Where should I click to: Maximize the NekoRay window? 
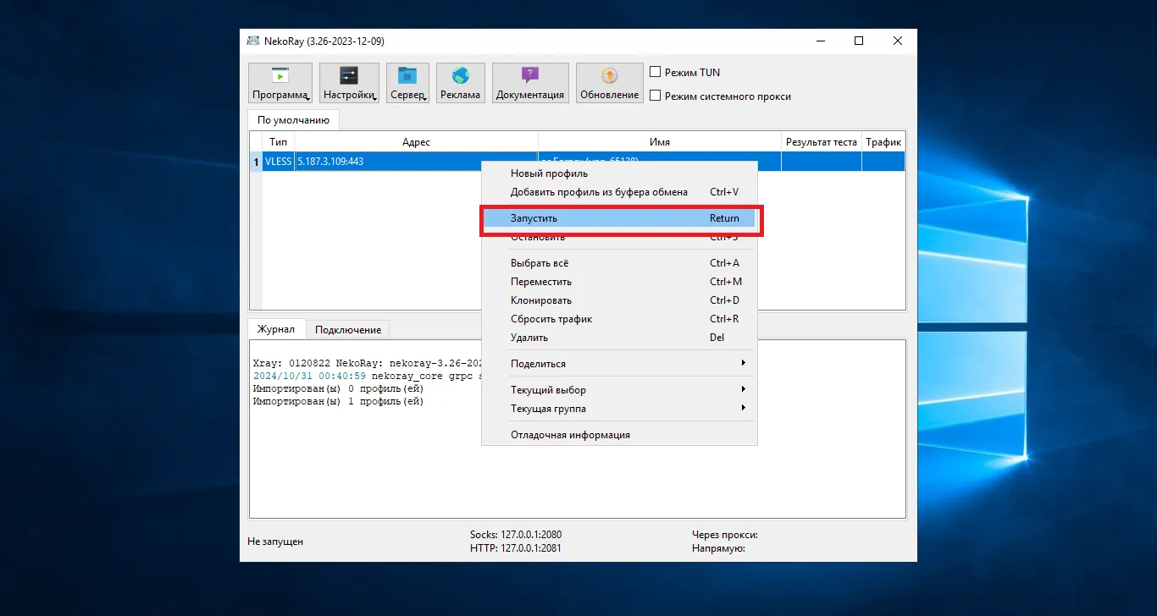tap(859, 41)
